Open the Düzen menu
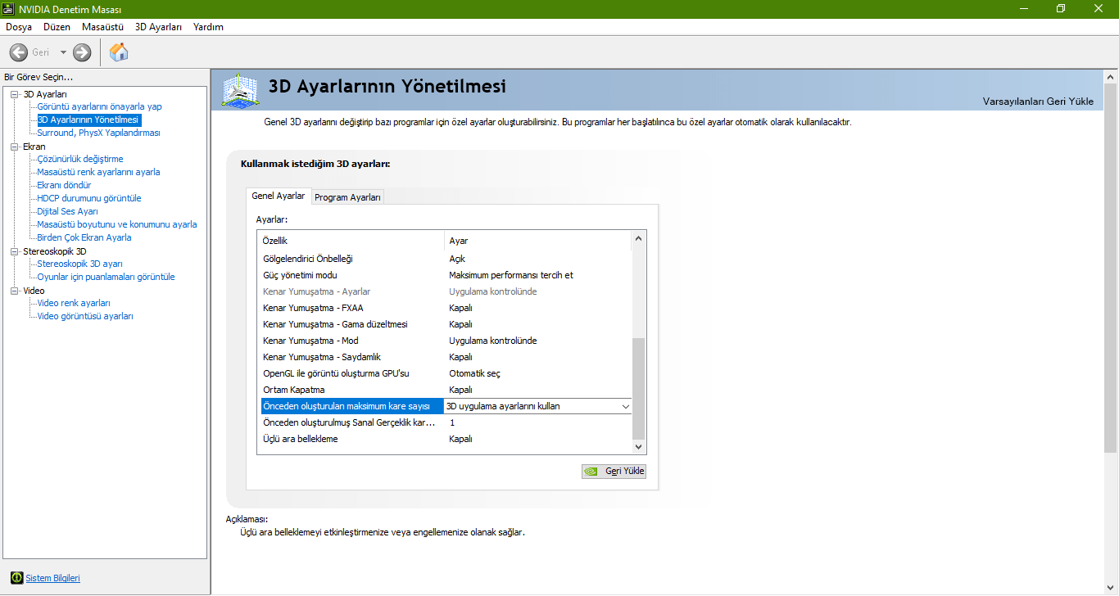Screen dimensions: 1119x596 (57, 27)
